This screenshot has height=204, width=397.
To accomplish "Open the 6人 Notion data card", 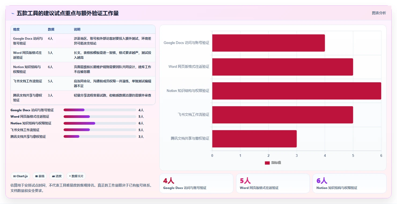I will coord(349,183).
